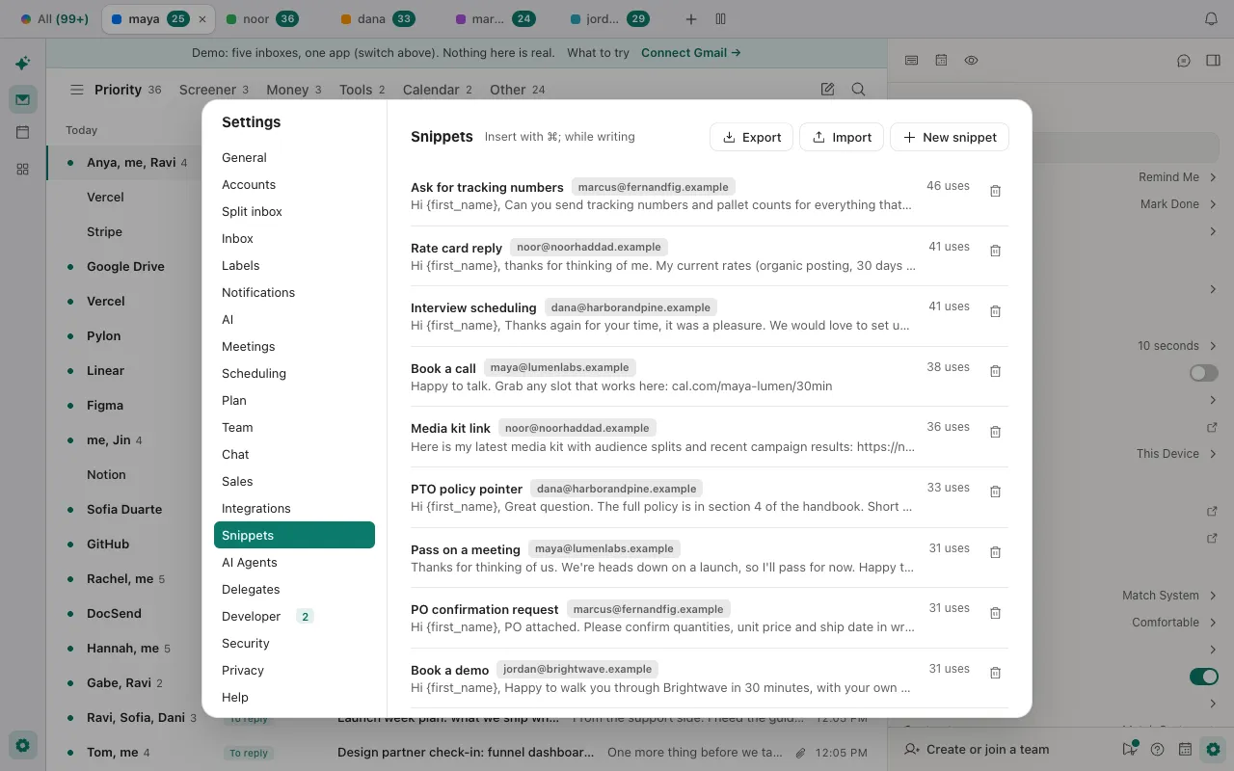Click the trash icon for Book a call
The width and height of the screenshot is (1234, 771).
(x=996, y=371)
